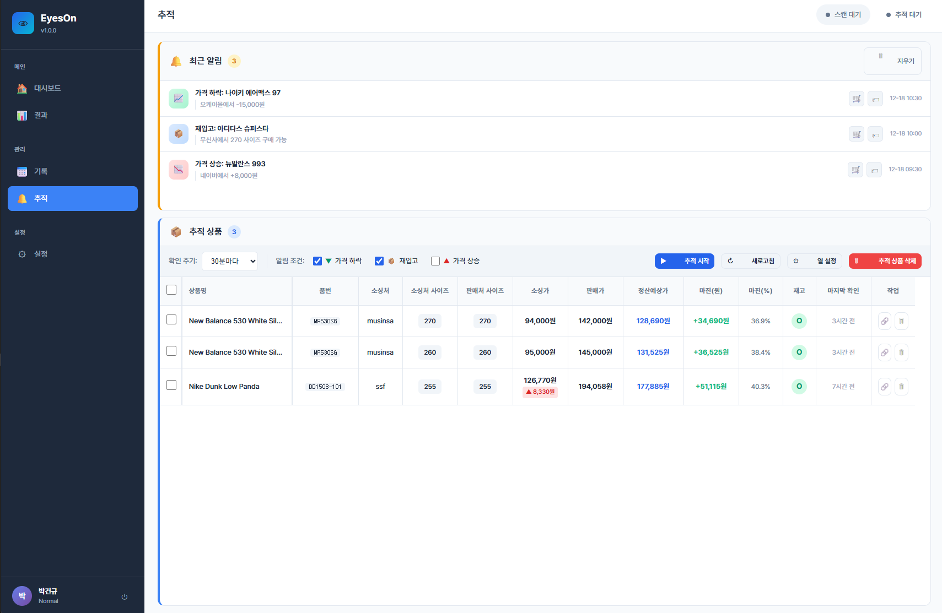Open 열 설정 column settings
The width and height of the screenshot is (942, 613).
pyautogui.click(x=814, y=261)
